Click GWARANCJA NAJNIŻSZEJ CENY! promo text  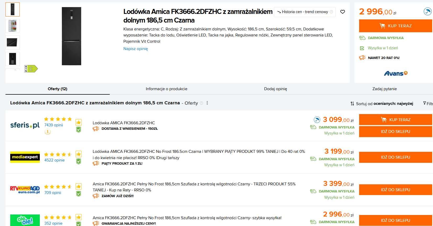click(x=129, y=224)
